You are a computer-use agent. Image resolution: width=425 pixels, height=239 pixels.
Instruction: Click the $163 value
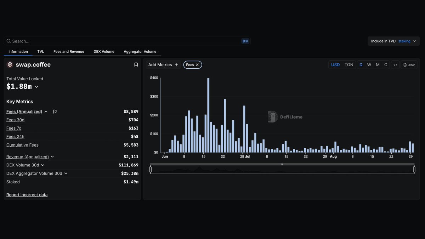134,128
